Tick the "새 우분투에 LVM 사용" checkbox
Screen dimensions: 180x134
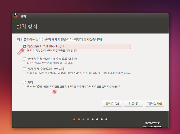tap(25, 69)
